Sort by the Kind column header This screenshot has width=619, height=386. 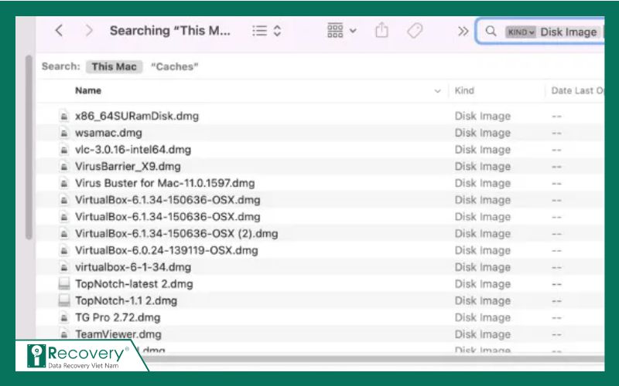464,90
